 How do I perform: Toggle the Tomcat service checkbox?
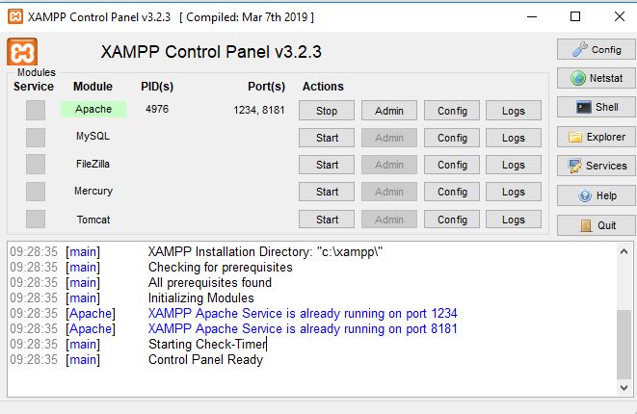pyautogui.click(x=36, y=220)
